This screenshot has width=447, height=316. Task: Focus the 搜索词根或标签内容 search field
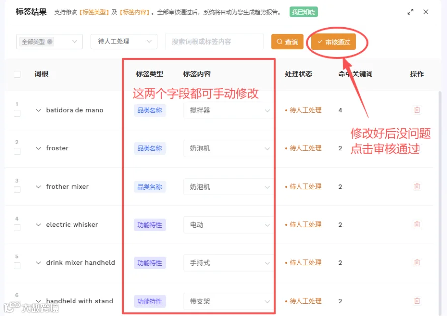[x=215, y=42]
